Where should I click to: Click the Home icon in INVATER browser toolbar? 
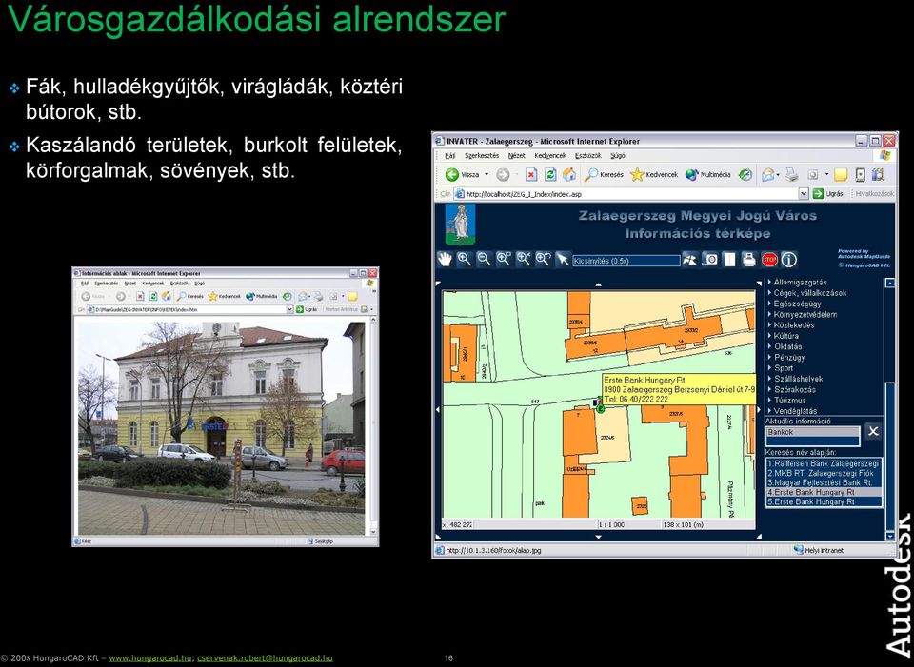point(569,175)
